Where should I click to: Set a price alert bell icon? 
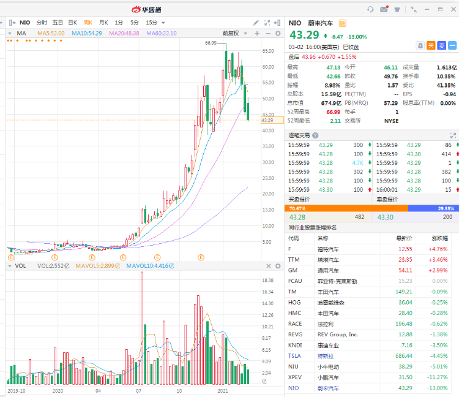tap(420, 46)
